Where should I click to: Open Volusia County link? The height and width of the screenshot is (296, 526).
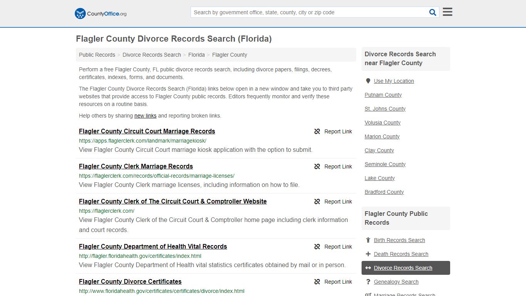point(383,123)
